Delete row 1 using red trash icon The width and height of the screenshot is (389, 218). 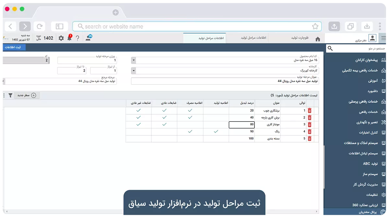[x=310, y=110]
